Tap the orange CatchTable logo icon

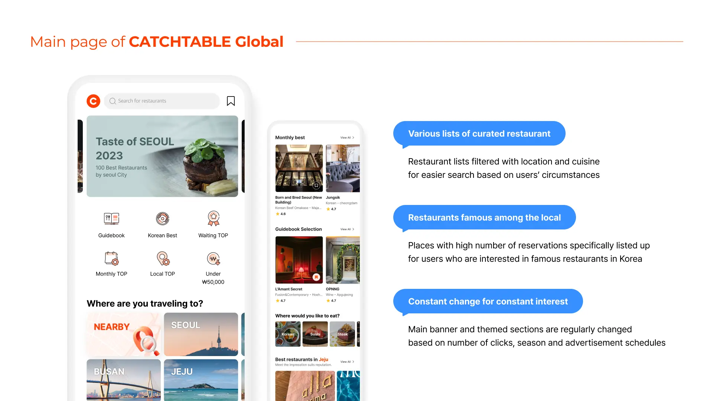[93, 101]
